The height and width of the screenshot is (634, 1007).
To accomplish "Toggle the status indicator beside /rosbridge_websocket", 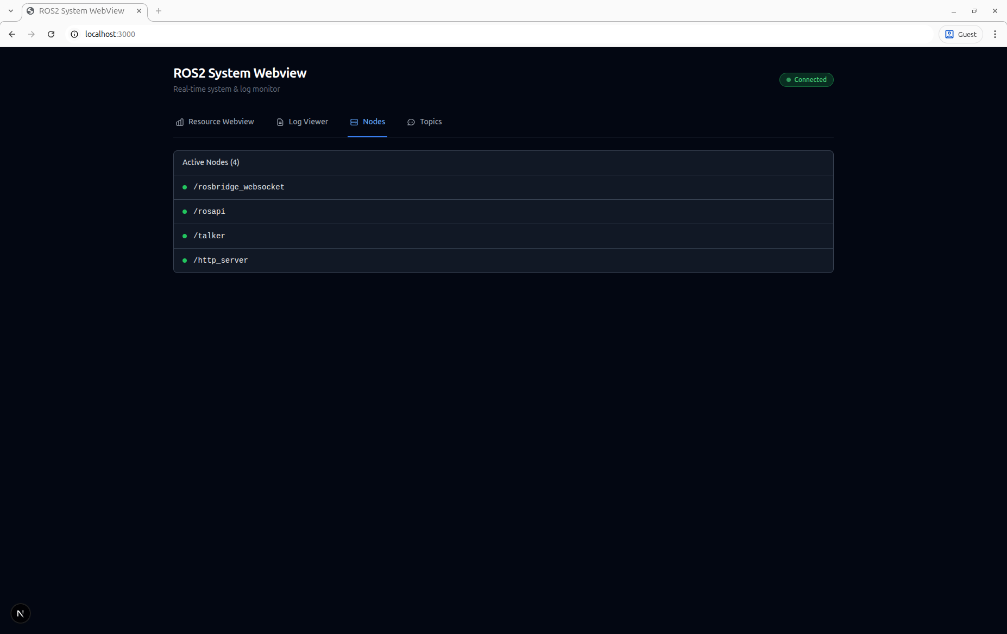I will point(185,187).
